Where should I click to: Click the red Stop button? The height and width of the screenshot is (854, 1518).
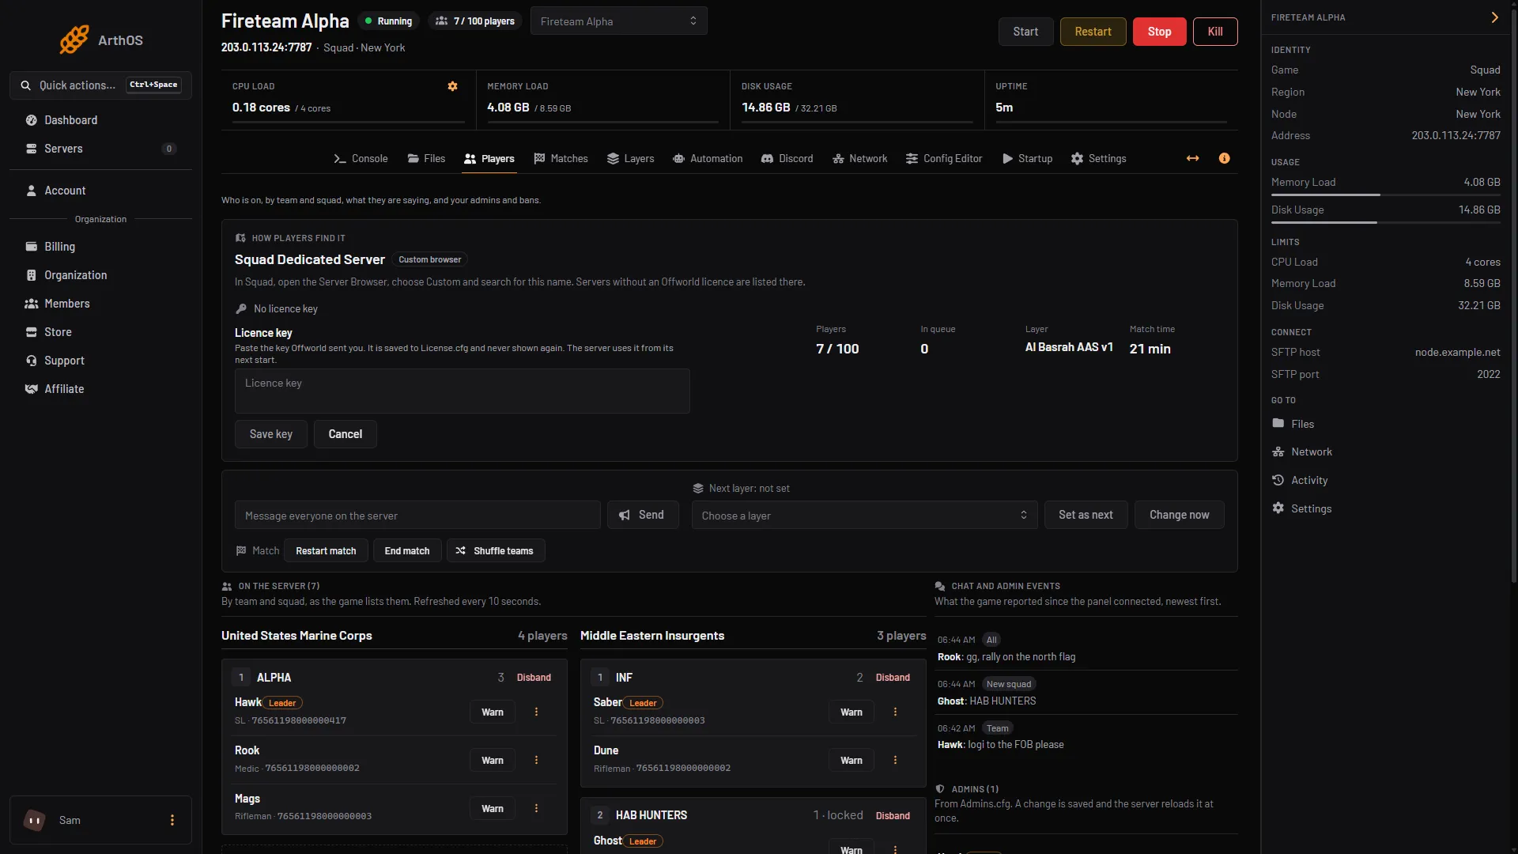coord(1159,32)
